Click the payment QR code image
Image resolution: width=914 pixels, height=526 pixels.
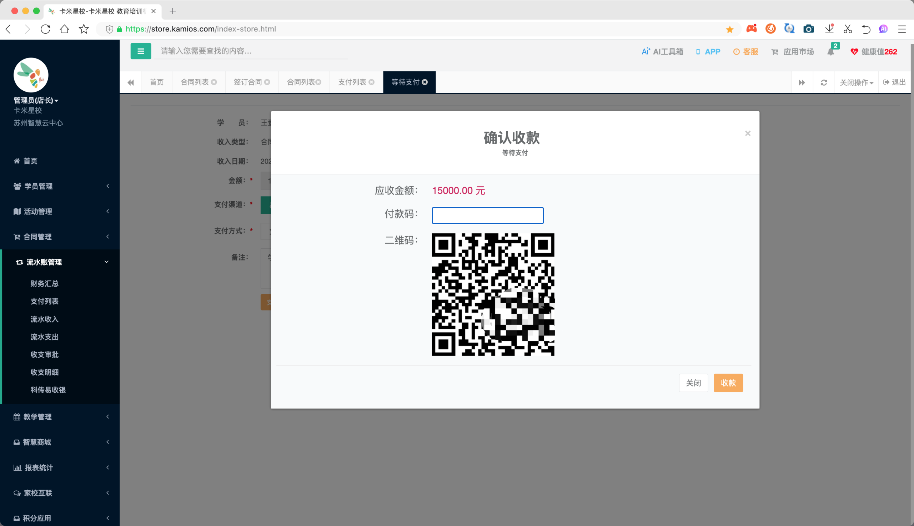493,294
